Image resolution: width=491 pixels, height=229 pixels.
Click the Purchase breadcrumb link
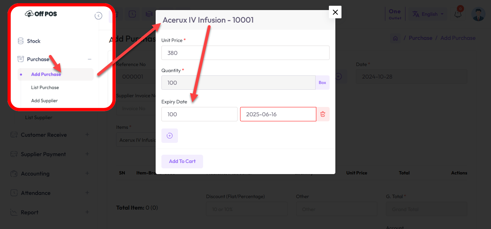pyautogui.click(x=420, y=38)
